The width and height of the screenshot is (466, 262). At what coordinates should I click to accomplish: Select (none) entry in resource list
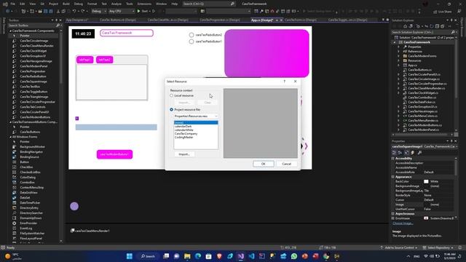point(196,123)
